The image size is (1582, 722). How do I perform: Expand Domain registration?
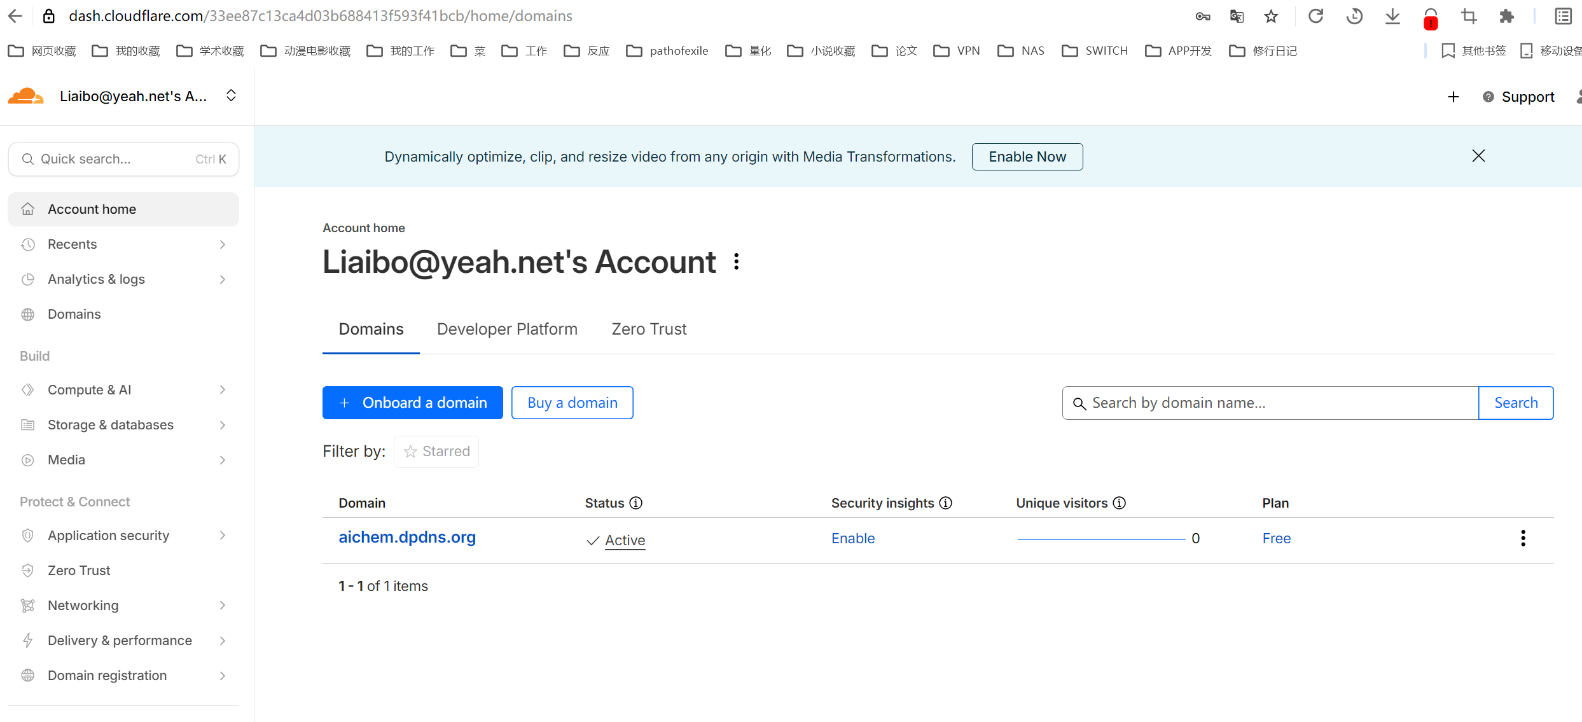(123, 676)
